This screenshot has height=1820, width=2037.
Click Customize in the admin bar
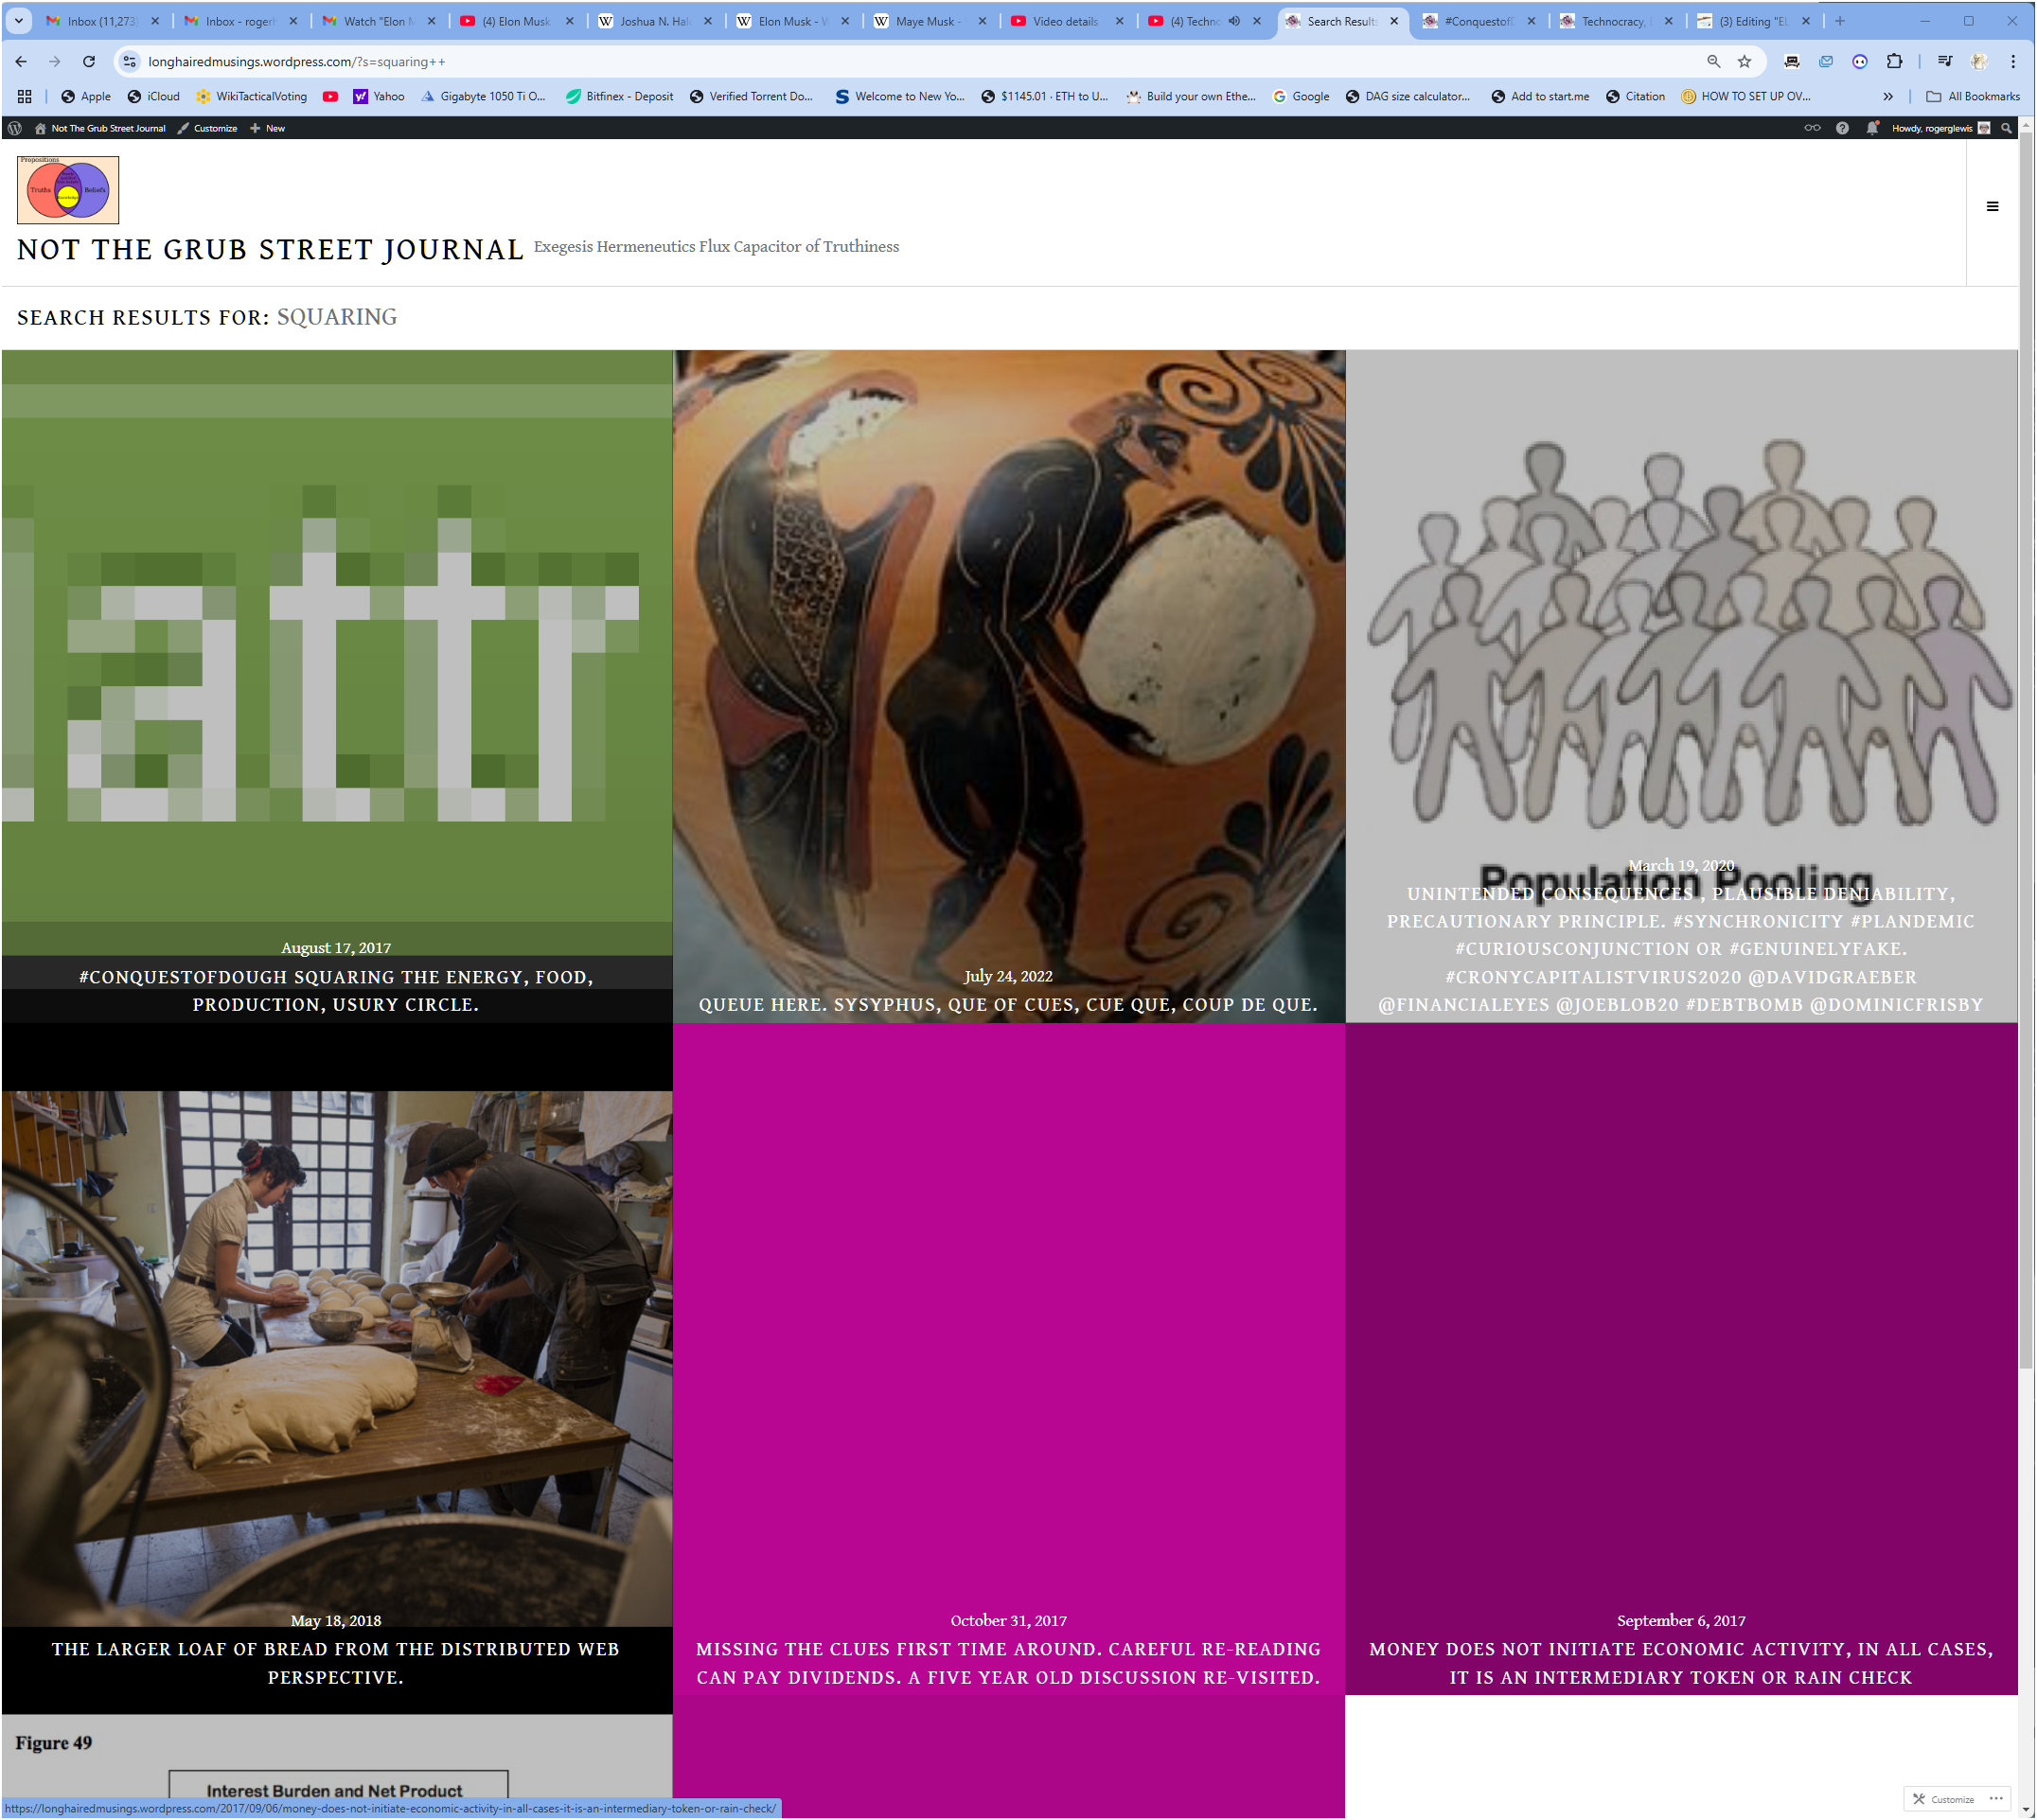coord(207,128)
